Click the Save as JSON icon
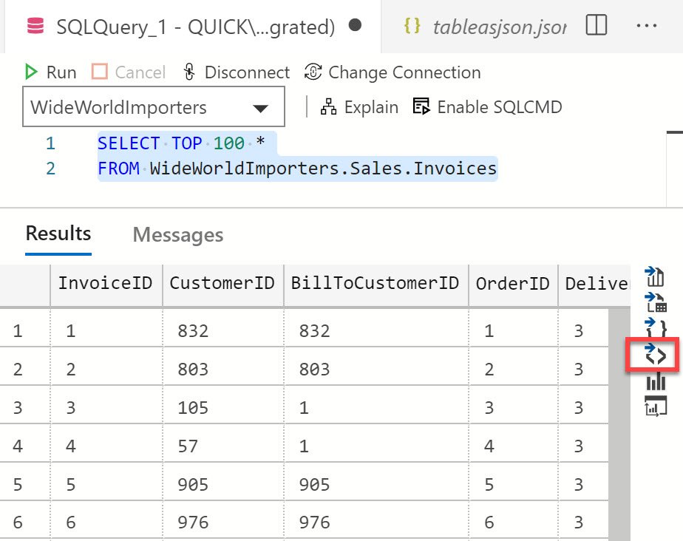 (656, 327)
